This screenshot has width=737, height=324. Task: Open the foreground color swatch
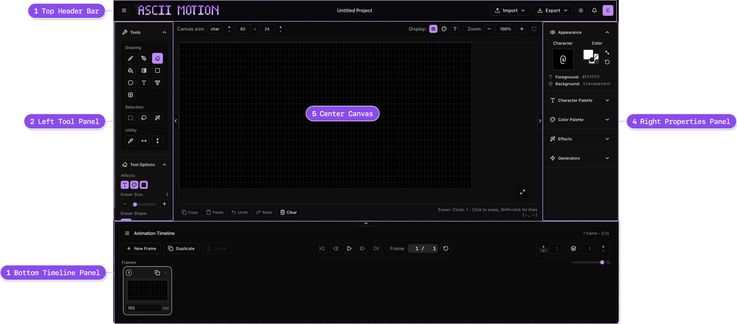pos(588,55)
